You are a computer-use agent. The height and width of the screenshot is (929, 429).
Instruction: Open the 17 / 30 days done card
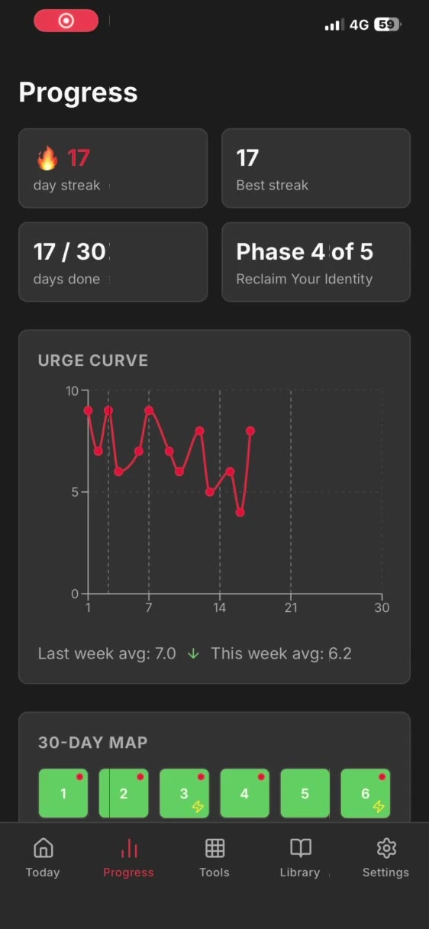click(x=113, y=262)
